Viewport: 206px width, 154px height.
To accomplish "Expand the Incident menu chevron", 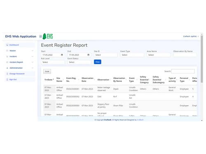I will pos(33,56).
